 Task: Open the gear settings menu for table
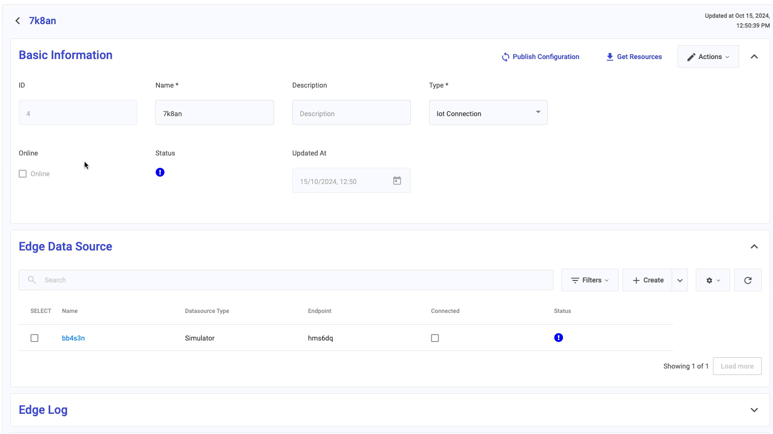pos(712,280)
